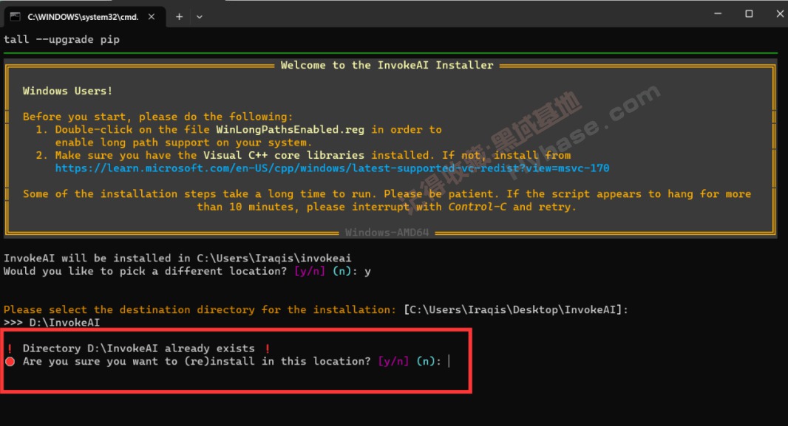
Task: Click "Before you start, please do the following:"
Action: coord(157,117)
